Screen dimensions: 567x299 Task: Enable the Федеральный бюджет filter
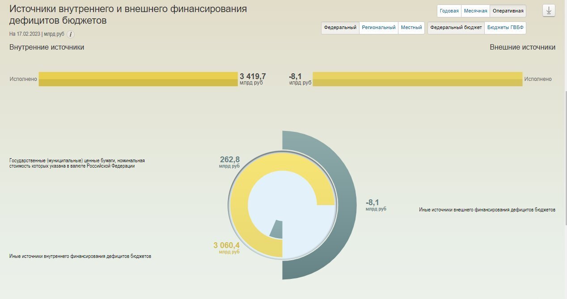pos(455,27)
